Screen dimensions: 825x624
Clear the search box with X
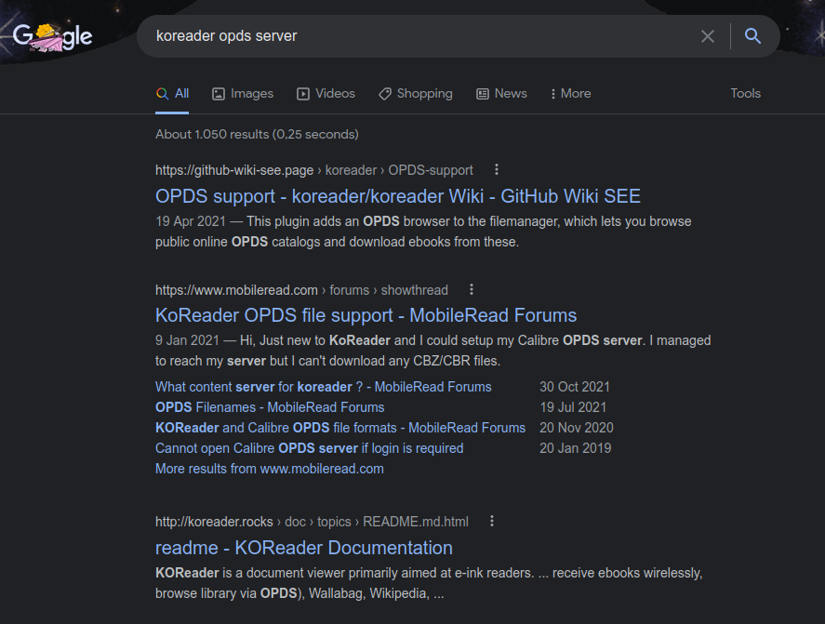[x=708, y=36]
